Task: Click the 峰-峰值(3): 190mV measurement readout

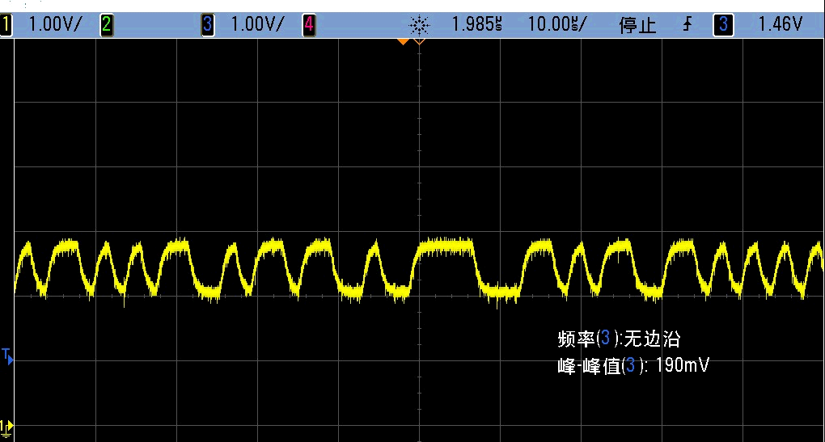Action: tap(633, 366)
